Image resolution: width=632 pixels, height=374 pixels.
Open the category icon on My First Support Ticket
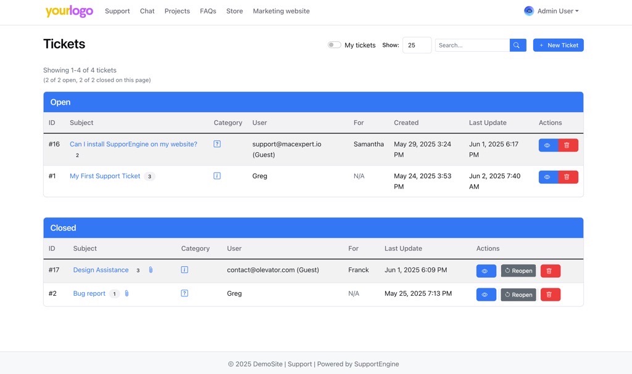[x=217, y=175]
